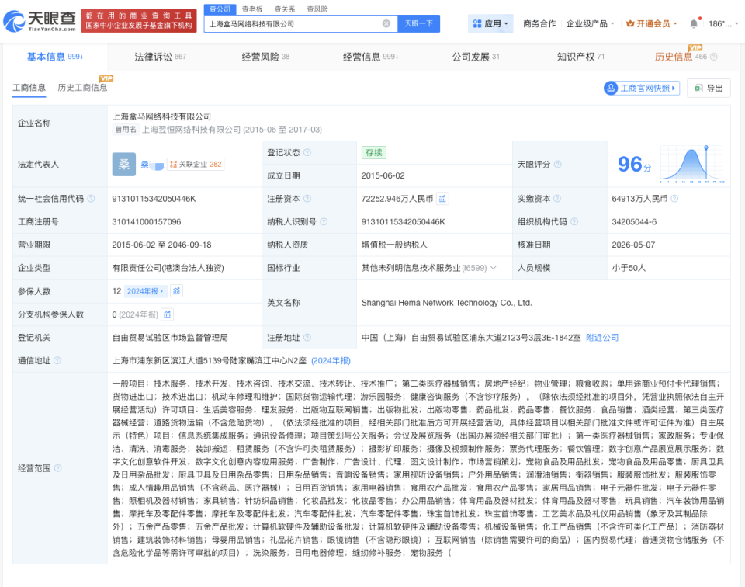Show help for 实缴资本 label question icon
This screenshot has width=745, height=587.
[557, 199]
